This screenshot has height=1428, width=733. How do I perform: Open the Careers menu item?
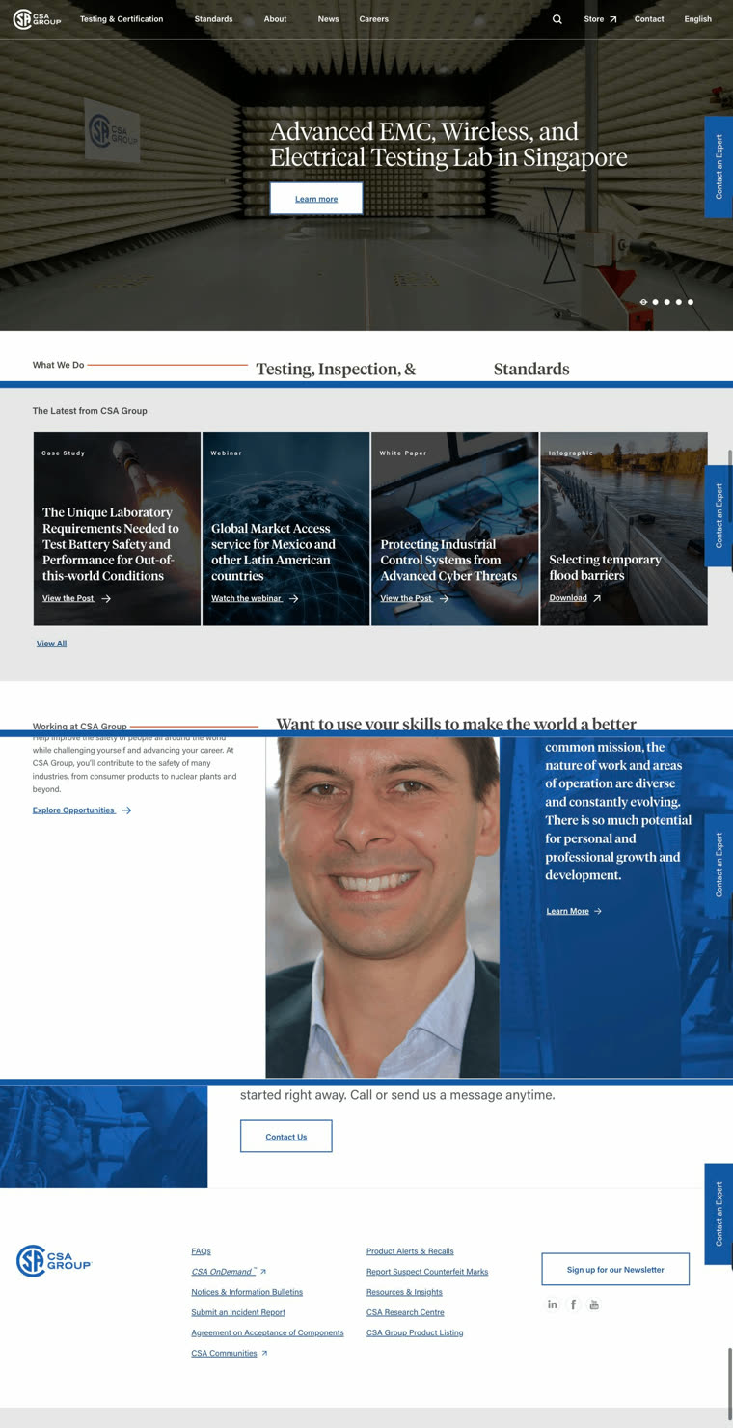[x=374, y=19]
